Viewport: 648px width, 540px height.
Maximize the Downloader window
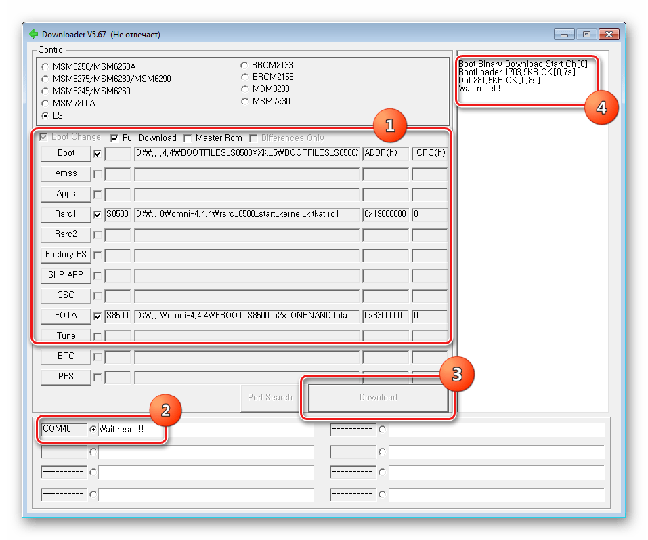click(x=586, y=35)
